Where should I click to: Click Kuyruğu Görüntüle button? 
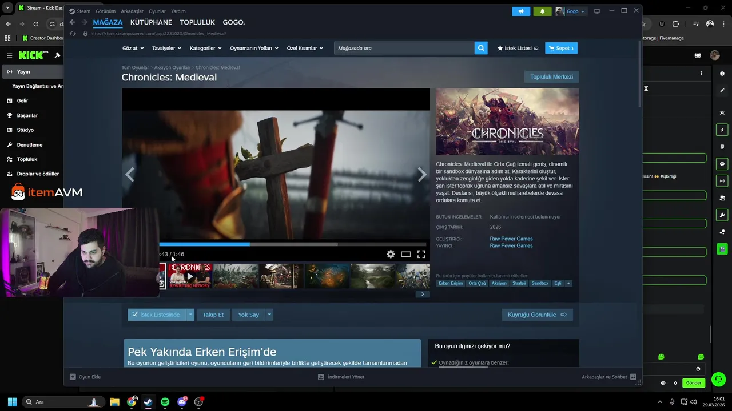pyautogui.click(x=537, y=315)
